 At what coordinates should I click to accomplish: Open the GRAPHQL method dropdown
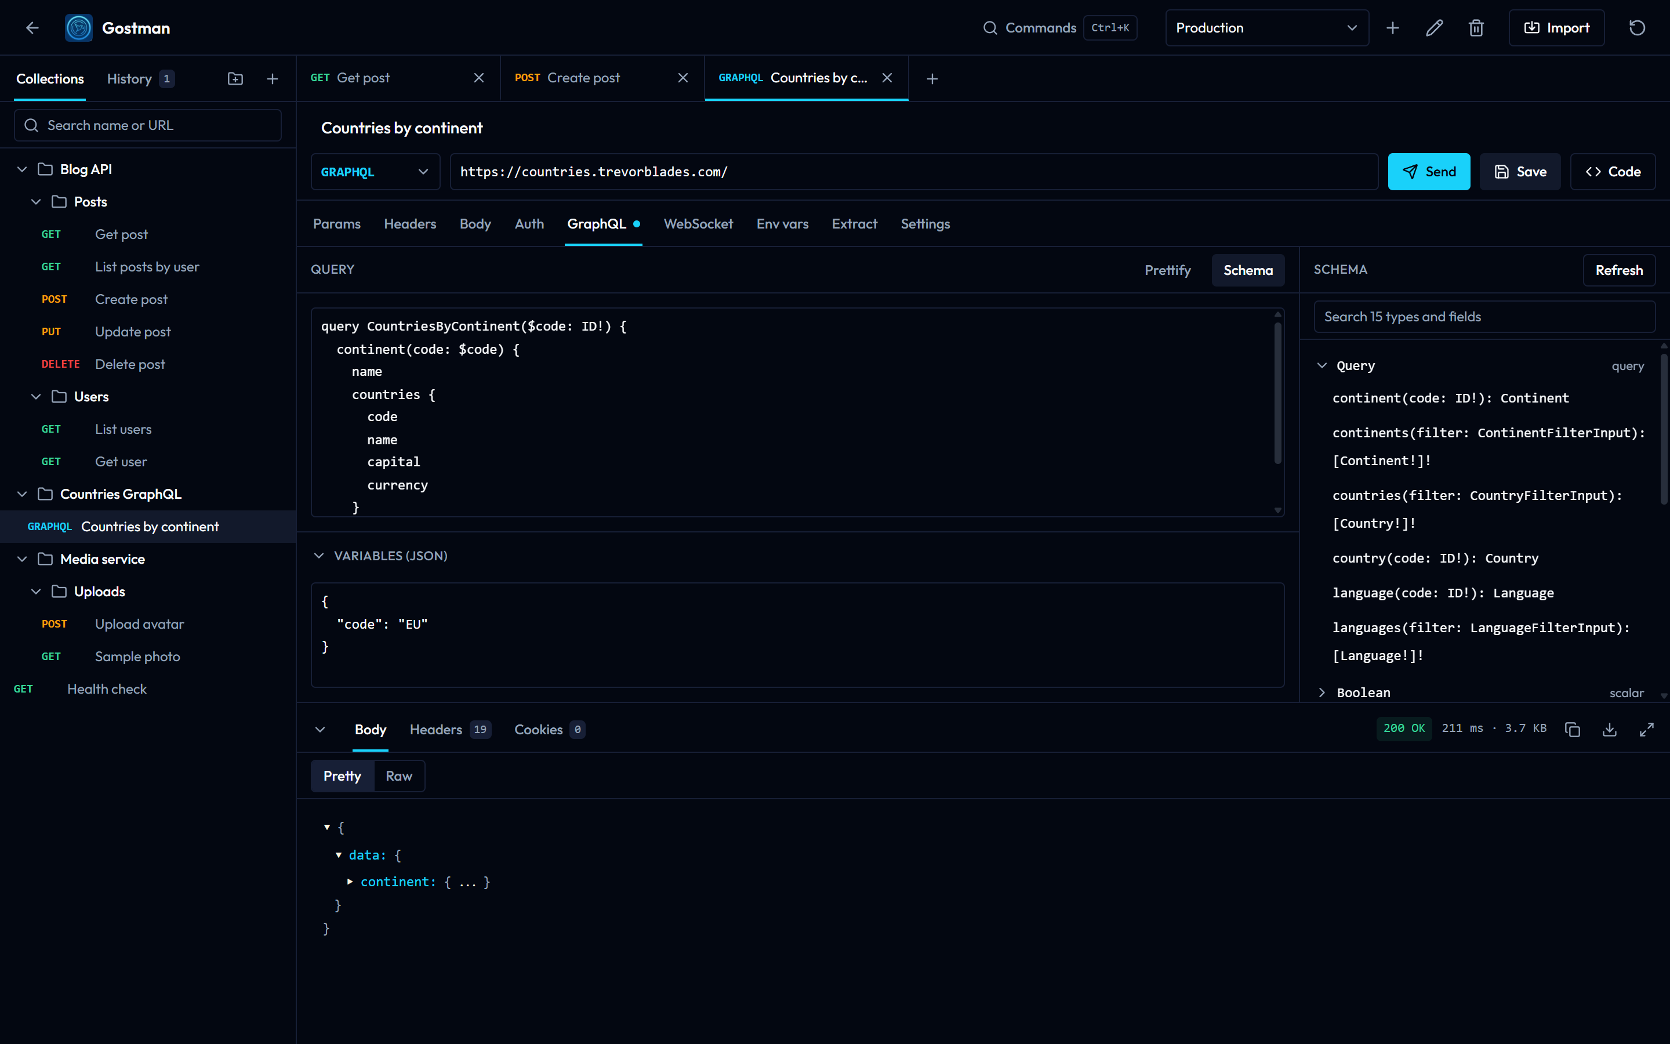375,172
